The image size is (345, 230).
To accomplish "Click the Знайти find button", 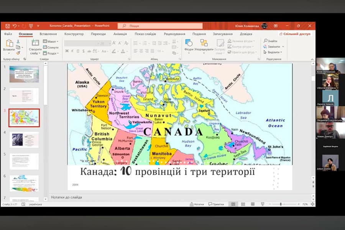I will pos(270,41).
